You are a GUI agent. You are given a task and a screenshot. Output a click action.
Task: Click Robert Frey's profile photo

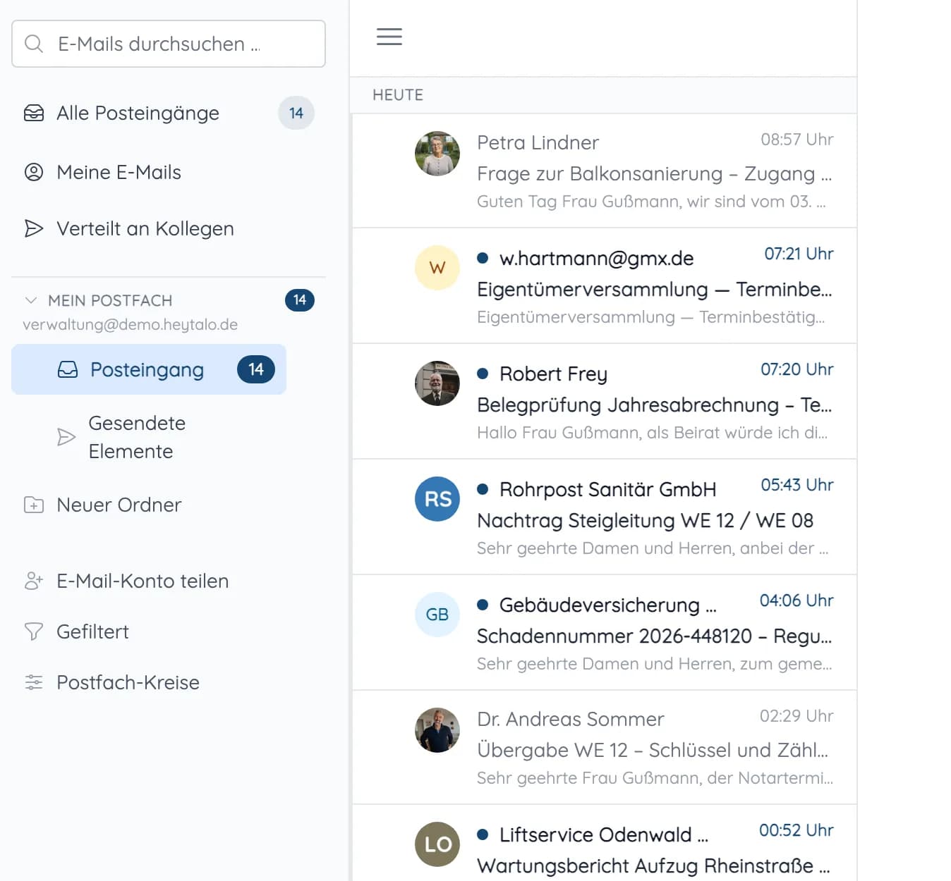coord(437,383)
